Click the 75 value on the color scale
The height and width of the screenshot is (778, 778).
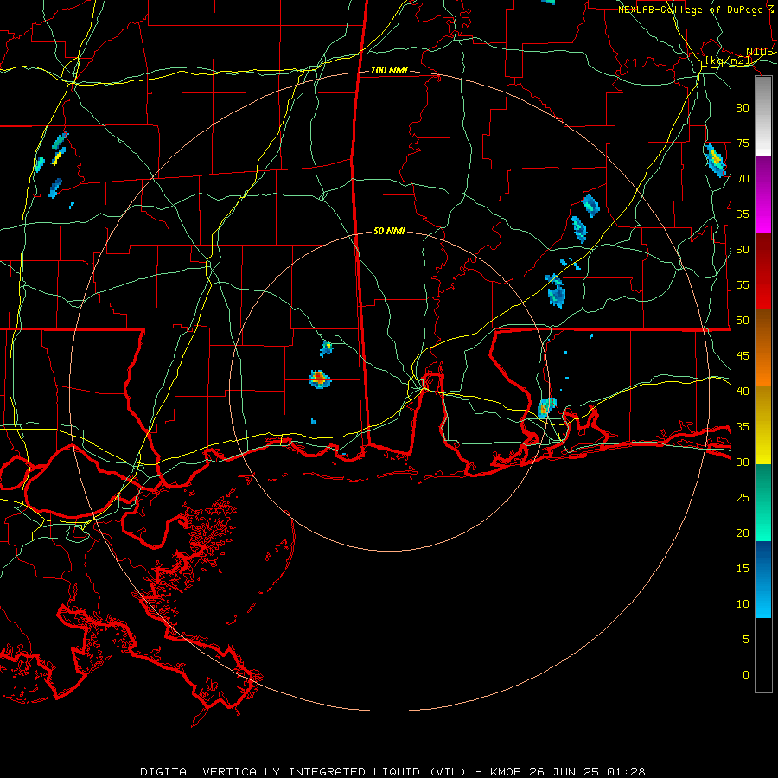click(x=743, y=143)
